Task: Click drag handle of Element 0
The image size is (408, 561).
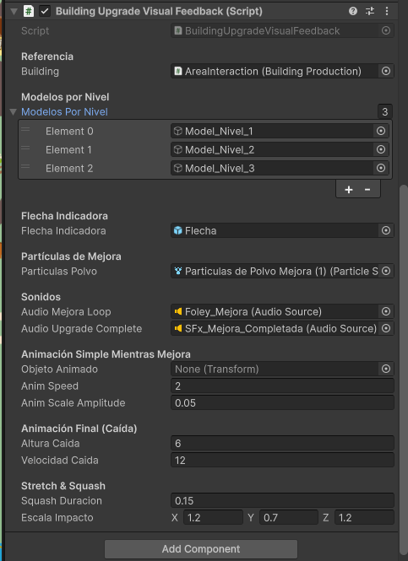Action: click(x=25, y=130)
